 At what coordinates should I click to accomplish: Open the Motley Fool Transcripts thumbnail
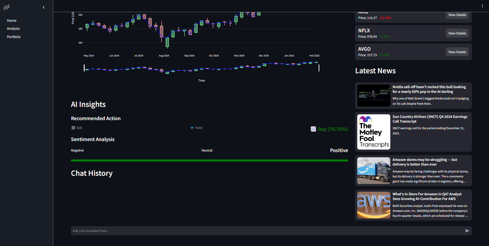tap(374, 132)
